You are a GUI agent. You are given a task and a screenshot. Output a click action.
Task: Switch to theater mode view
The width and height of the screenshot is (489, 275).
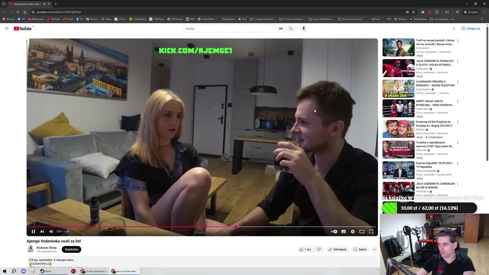click(x=362, y=231)
